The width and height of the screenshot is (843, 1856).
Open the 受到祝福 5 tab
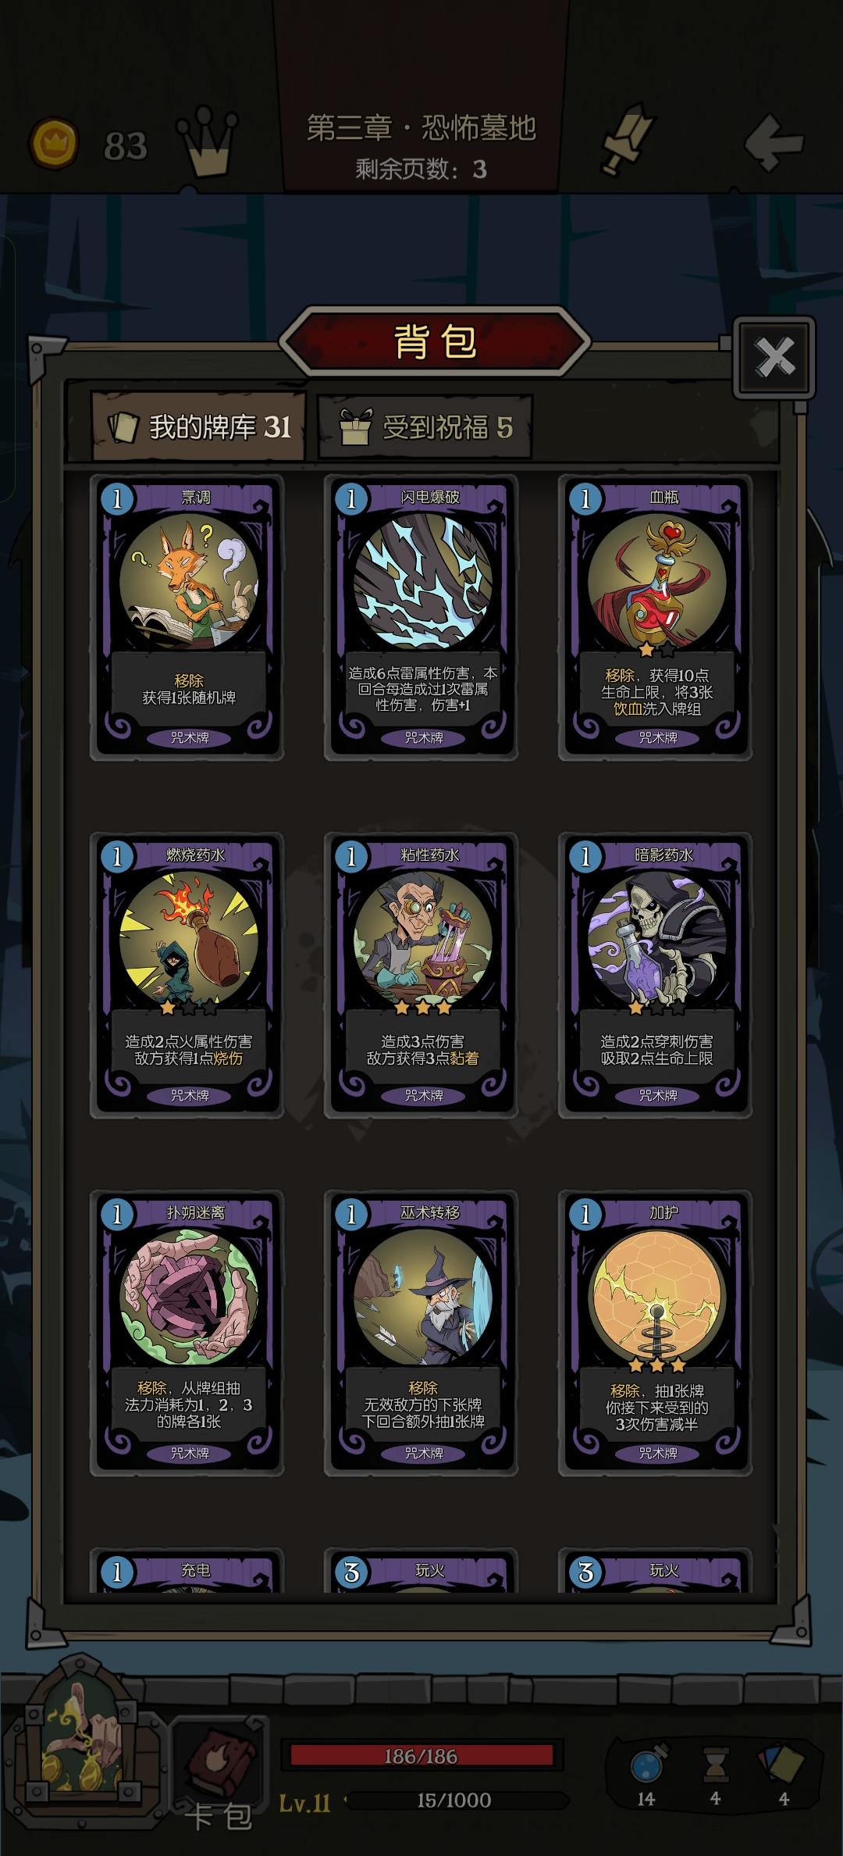point(425,427)
